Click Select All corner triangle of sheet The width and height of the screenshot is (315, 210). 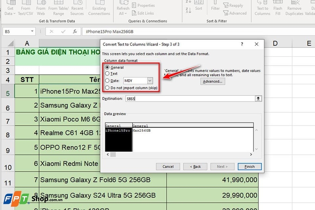click(11, 43)
